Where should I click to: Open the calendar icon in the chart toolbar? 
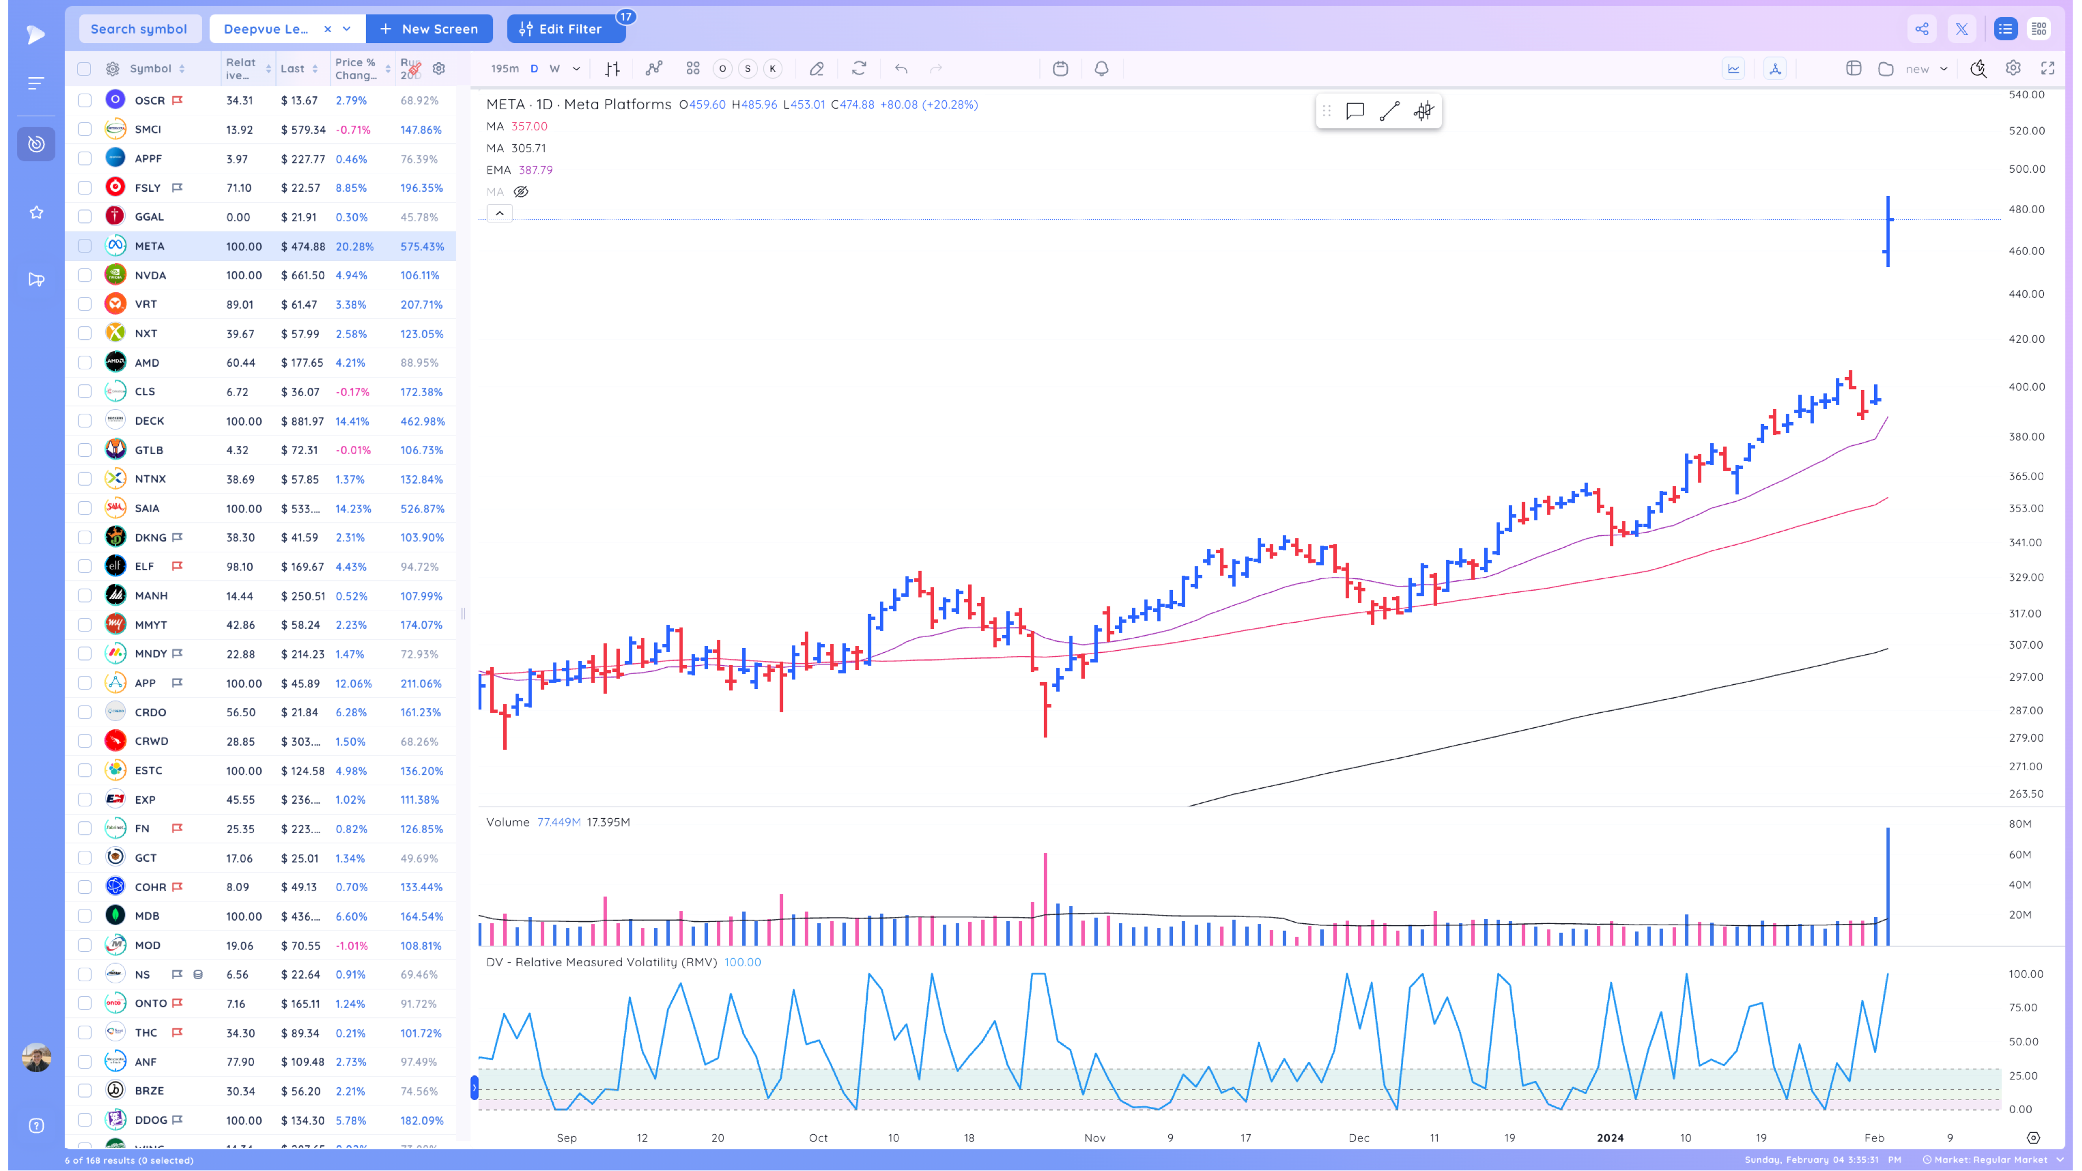1061,69
